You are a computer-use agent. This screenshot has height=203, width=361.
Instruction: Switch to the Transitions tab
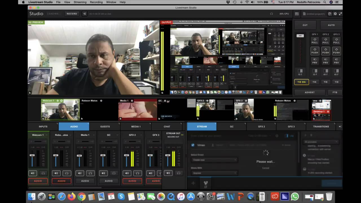click(x=321, y=127)
